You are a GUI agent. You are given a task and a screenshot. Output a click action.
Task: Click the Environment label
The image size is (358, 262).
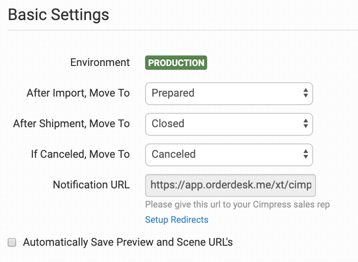[x=100, y=63]
